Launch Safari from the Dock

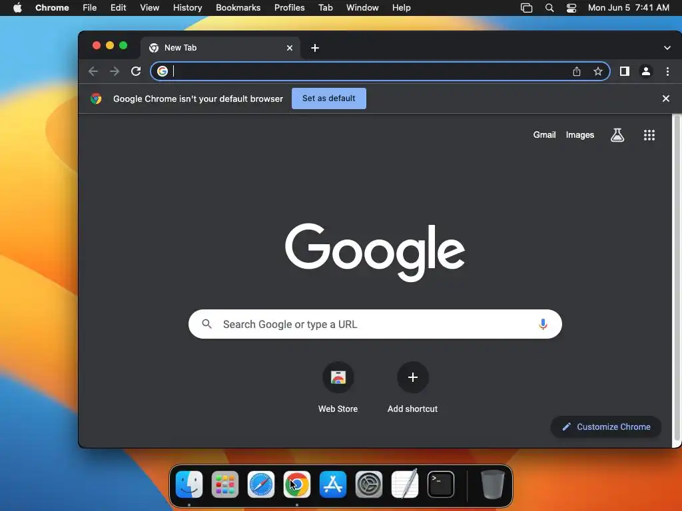[261, 484]
